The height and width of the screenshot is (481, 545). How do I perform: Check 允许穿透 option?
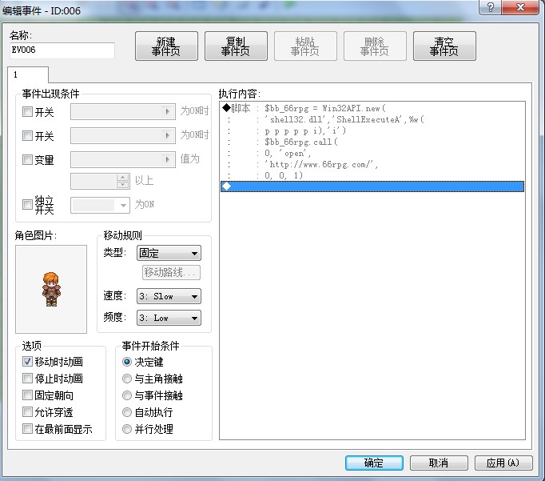(27, 411)
